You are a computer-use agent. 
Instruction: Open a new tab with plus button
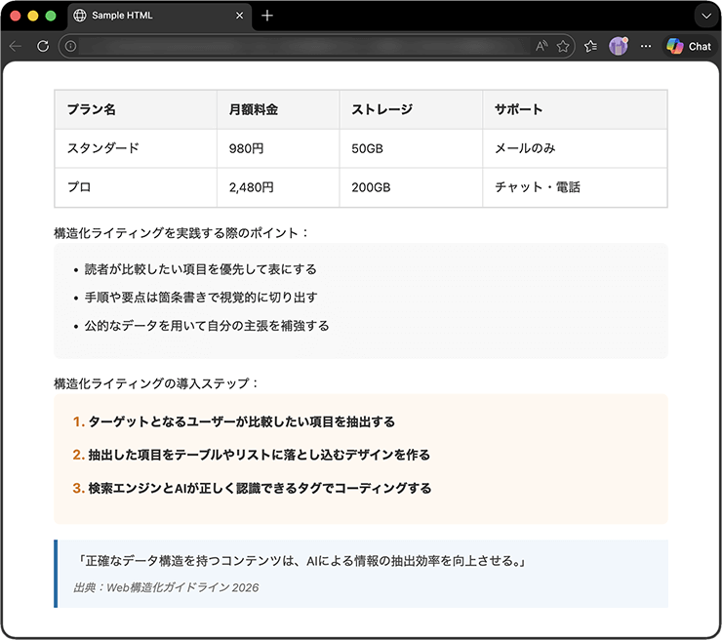pyautogui.click(x=267, y=16)
